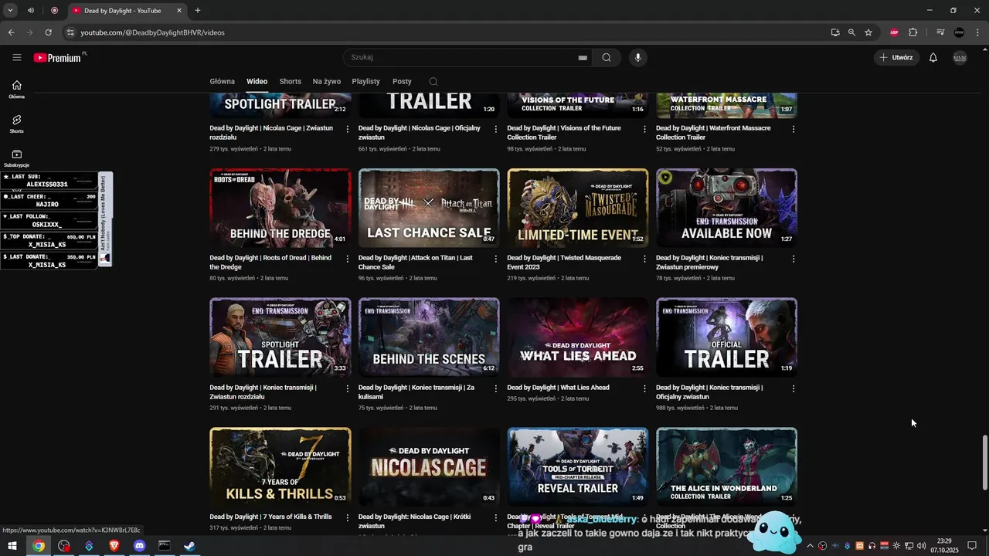Open title link 7 Years of Kills & Thrills

click(270, 517)
